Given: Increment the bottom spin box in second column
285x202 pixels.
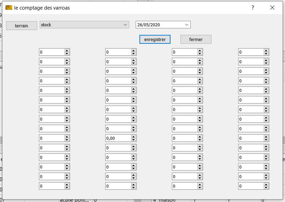Looking at the screenshot, I should pyautogui.click(x=133, y=185).
